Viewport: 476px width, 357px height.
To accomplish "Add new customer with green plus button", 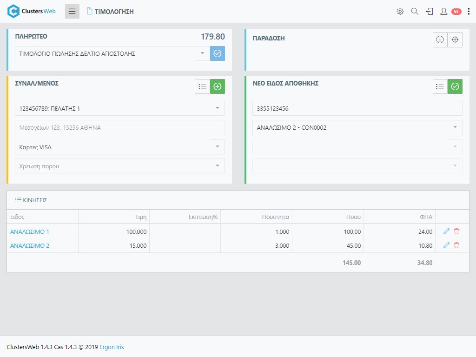I will click(218, 86).
